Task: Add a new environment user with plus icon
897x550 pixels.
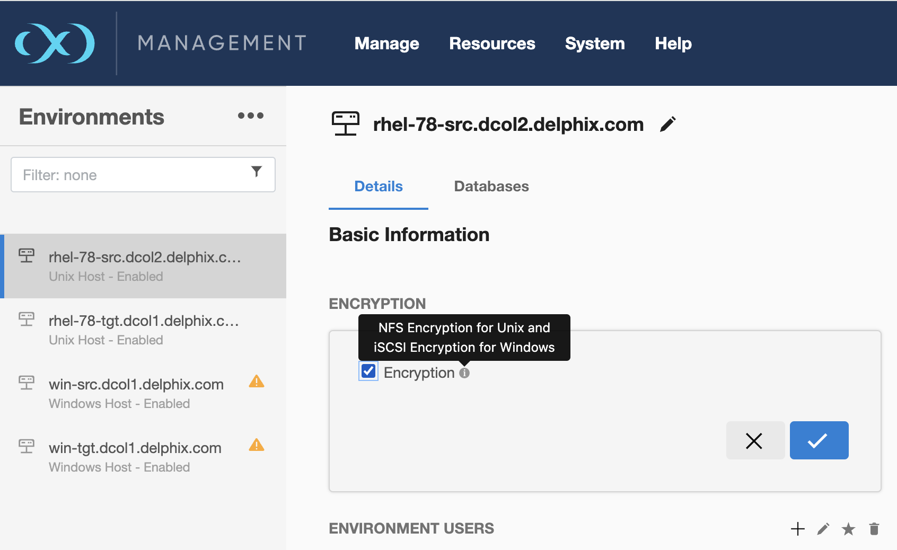Action: tap(797, 529)
